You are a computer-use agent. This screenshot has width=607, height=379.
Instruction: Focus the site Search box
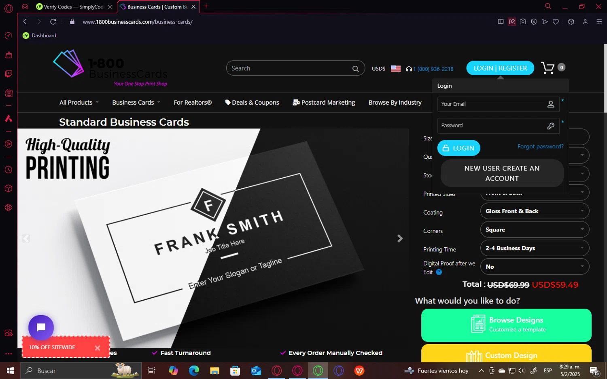[x=295, y=68]
